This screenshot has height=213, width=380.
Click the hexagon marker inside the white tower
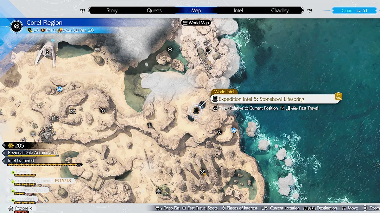pos(47,51)
